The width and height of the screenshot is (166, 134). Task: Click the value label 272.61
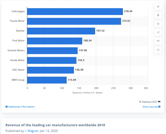click(126, 21)
